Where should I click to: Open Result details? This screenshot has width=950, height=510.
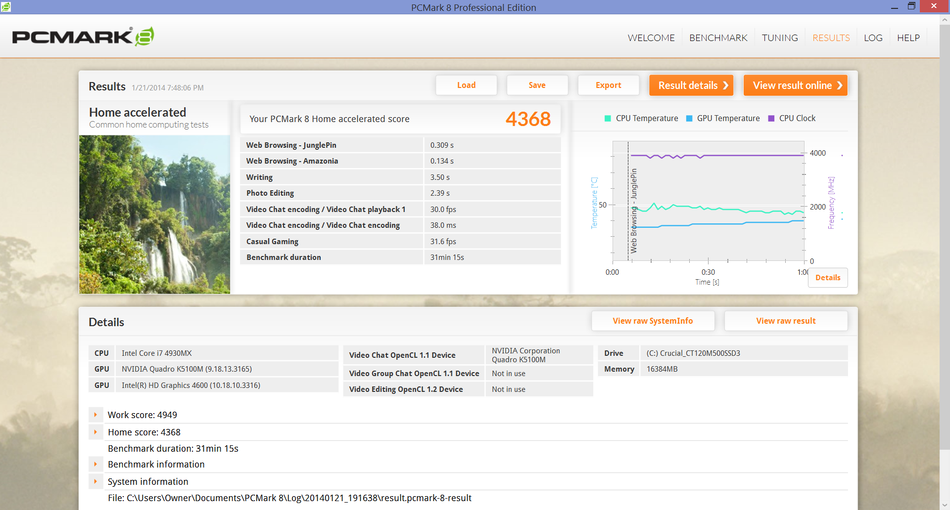coord(691,85)
